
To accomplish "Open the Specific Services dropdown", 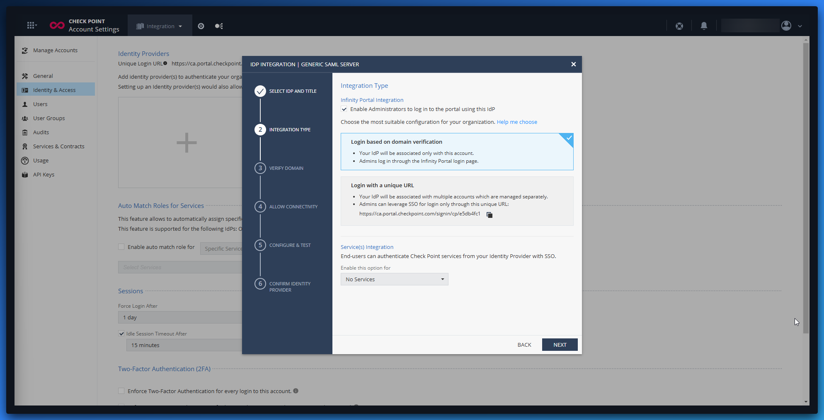I will [221, 249].
